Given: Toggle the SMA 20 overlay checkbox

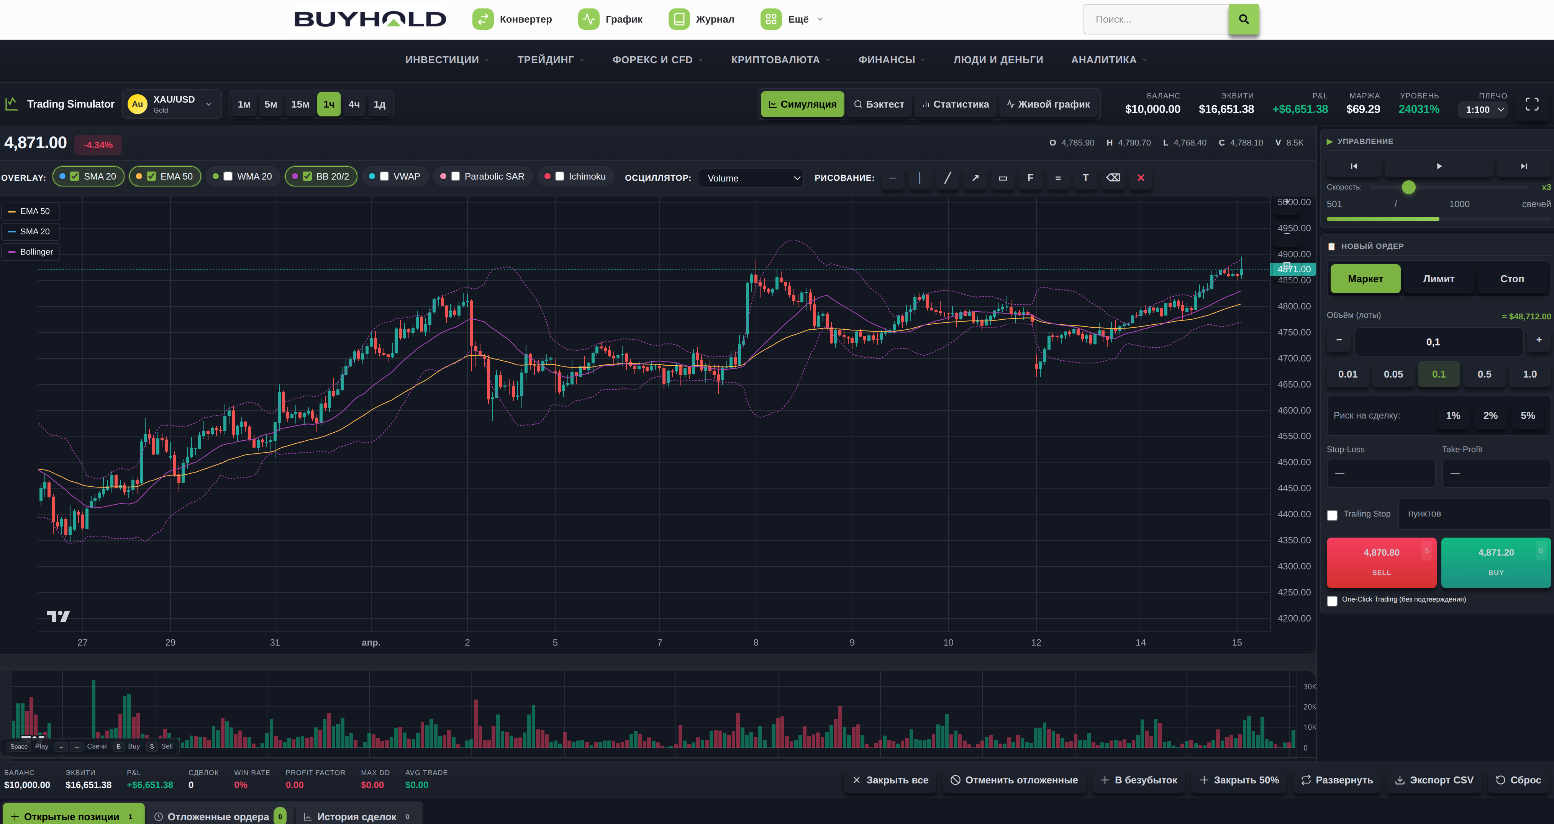Looking at the screenshot, I should 75,177.
